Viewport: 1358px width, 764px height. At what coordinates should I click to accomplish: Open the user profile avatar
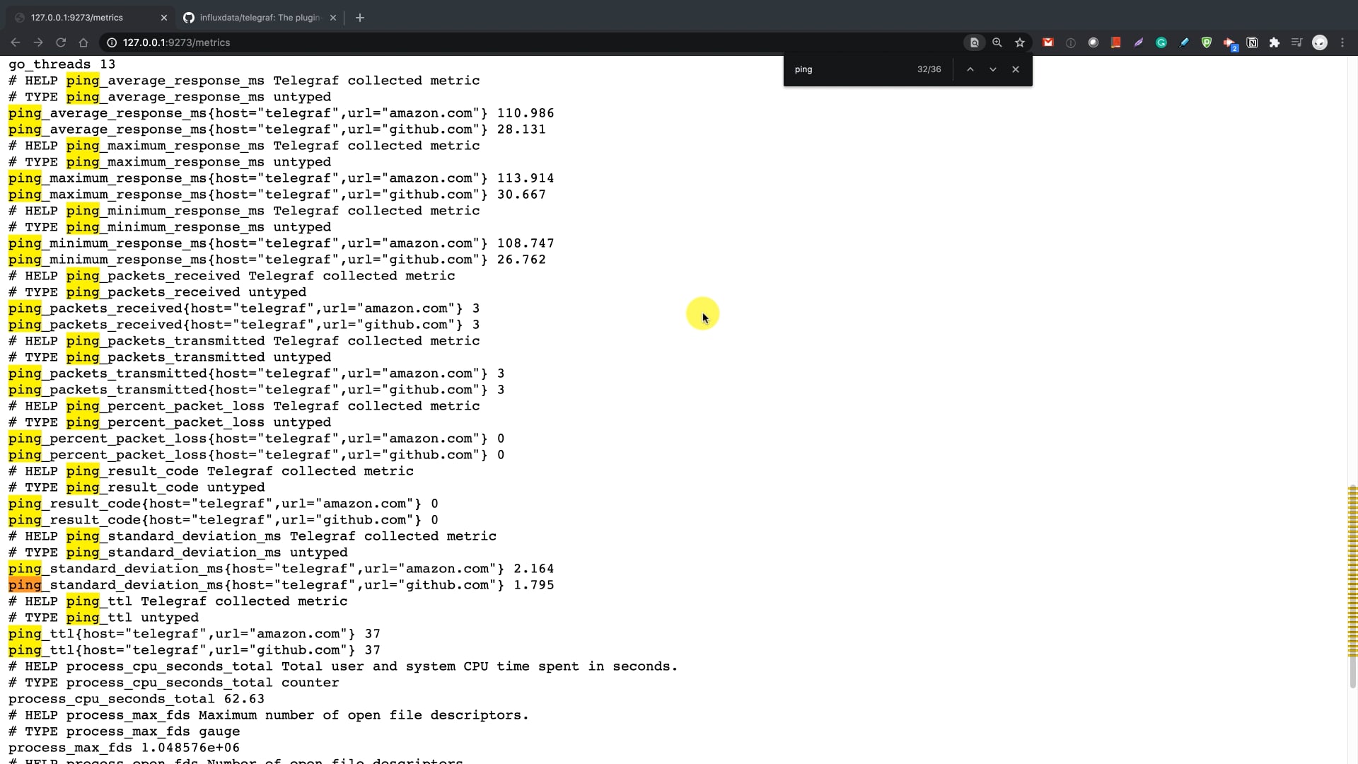[x=1320, y=42]
